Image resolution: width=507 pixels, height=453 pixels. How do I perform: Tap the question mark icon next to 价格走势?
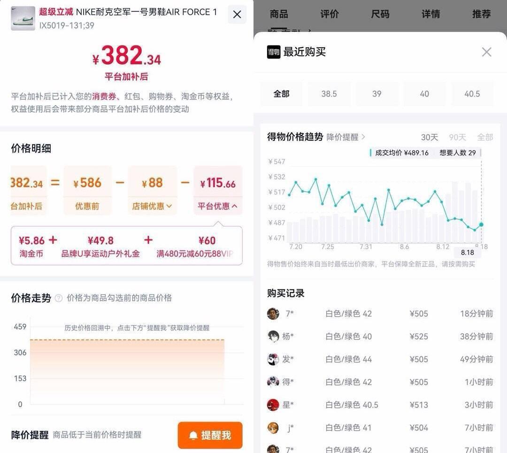point(59,298)
